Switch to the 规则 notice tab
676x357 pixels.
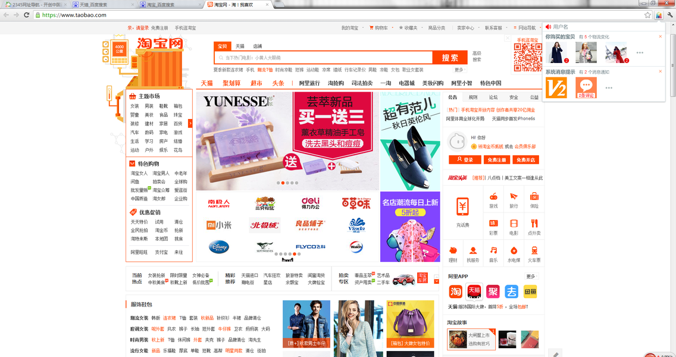pyautogui.click(x=473, y=97)
